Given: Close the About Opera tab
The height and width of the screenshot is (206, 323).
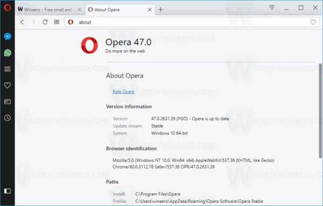Looking at the screenshot, I should 150,10.
